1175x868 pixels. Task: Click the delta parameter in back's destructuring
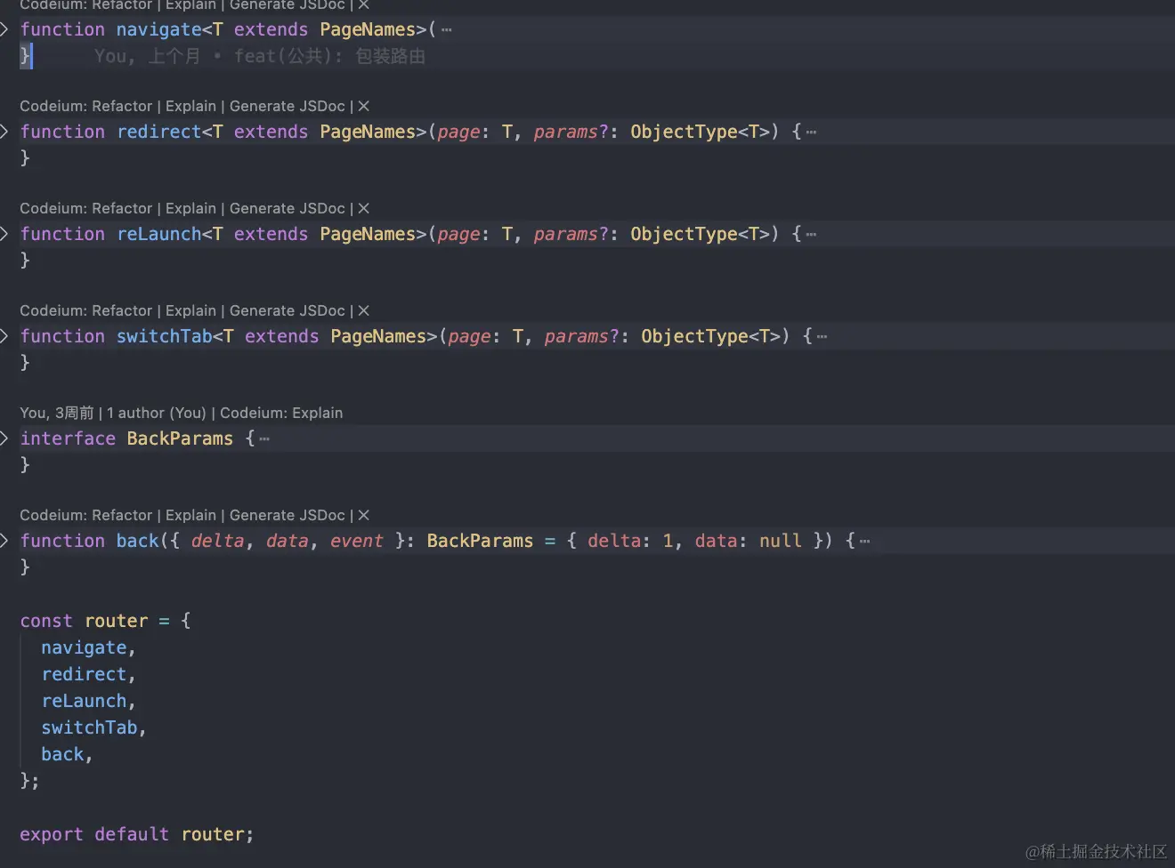[x=217, y=541]
